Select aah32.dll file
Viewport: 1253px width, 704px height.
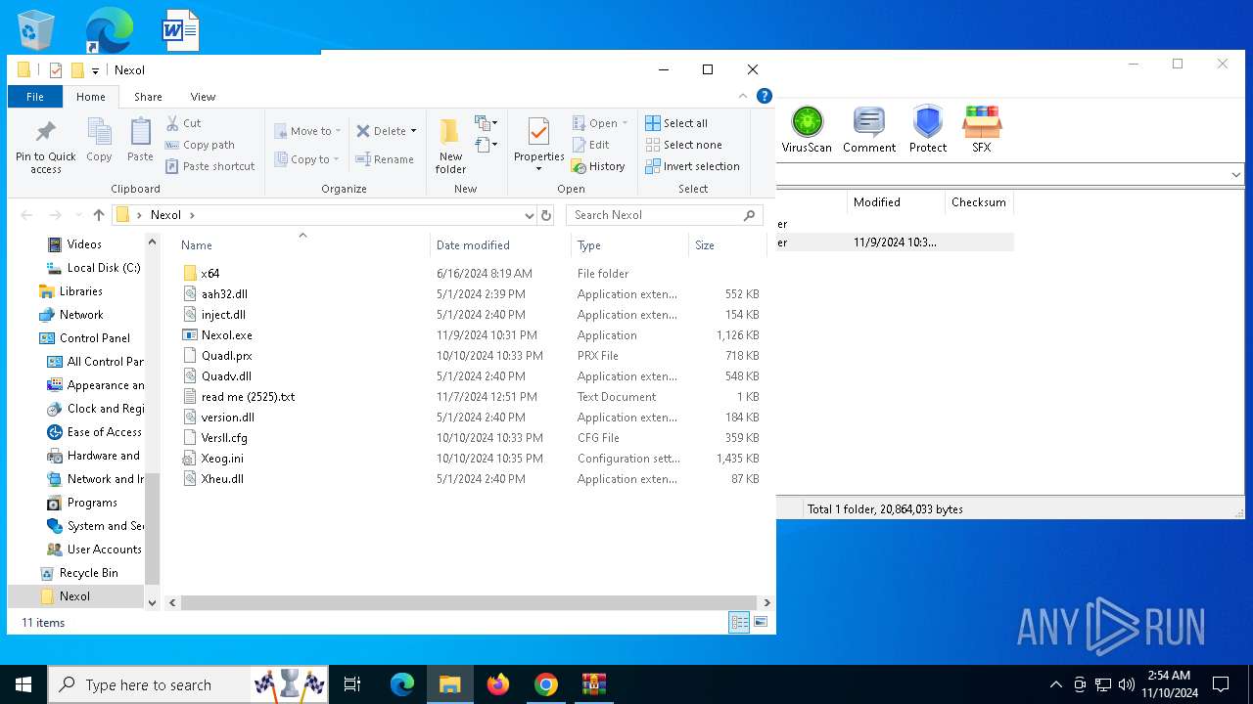click(x=224, y=294)
